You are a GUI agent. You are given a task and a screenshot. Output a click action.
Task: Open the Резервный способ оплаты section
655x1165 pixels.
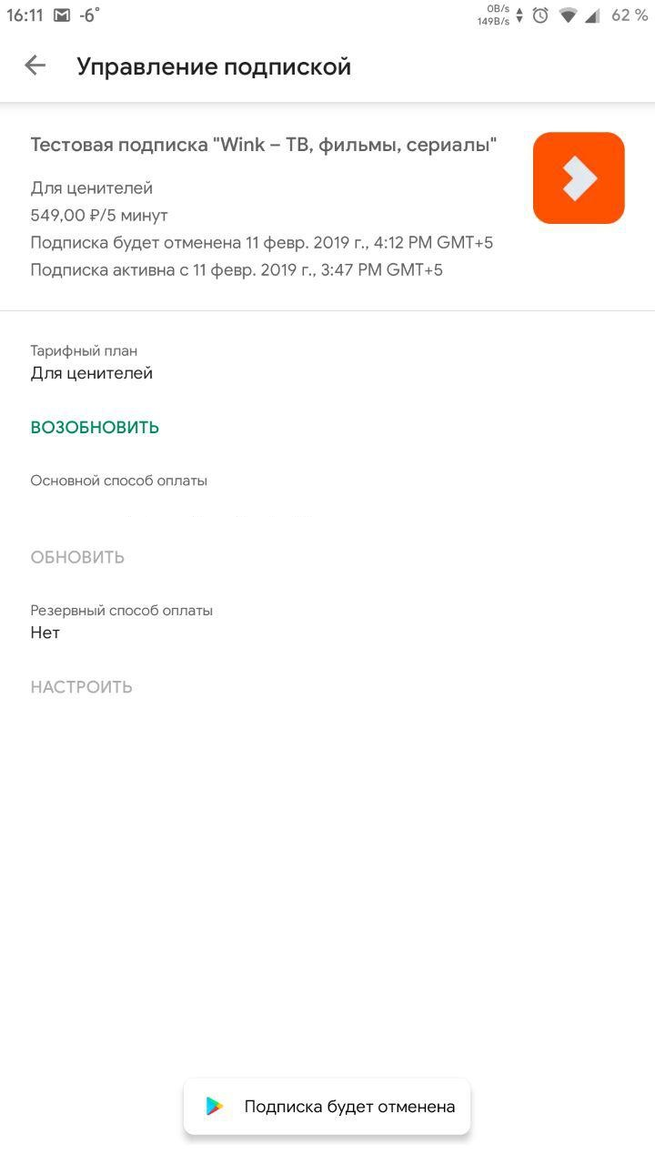pos(327,622)
